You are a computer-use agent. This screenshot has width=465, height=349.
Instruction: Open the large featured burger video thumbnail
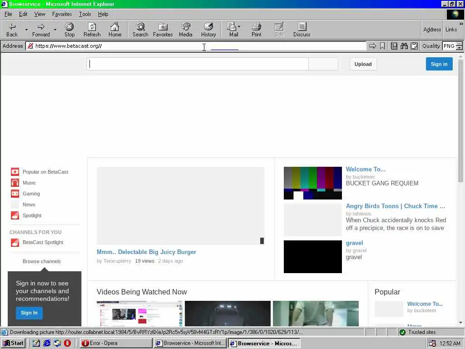coord(181,206)
